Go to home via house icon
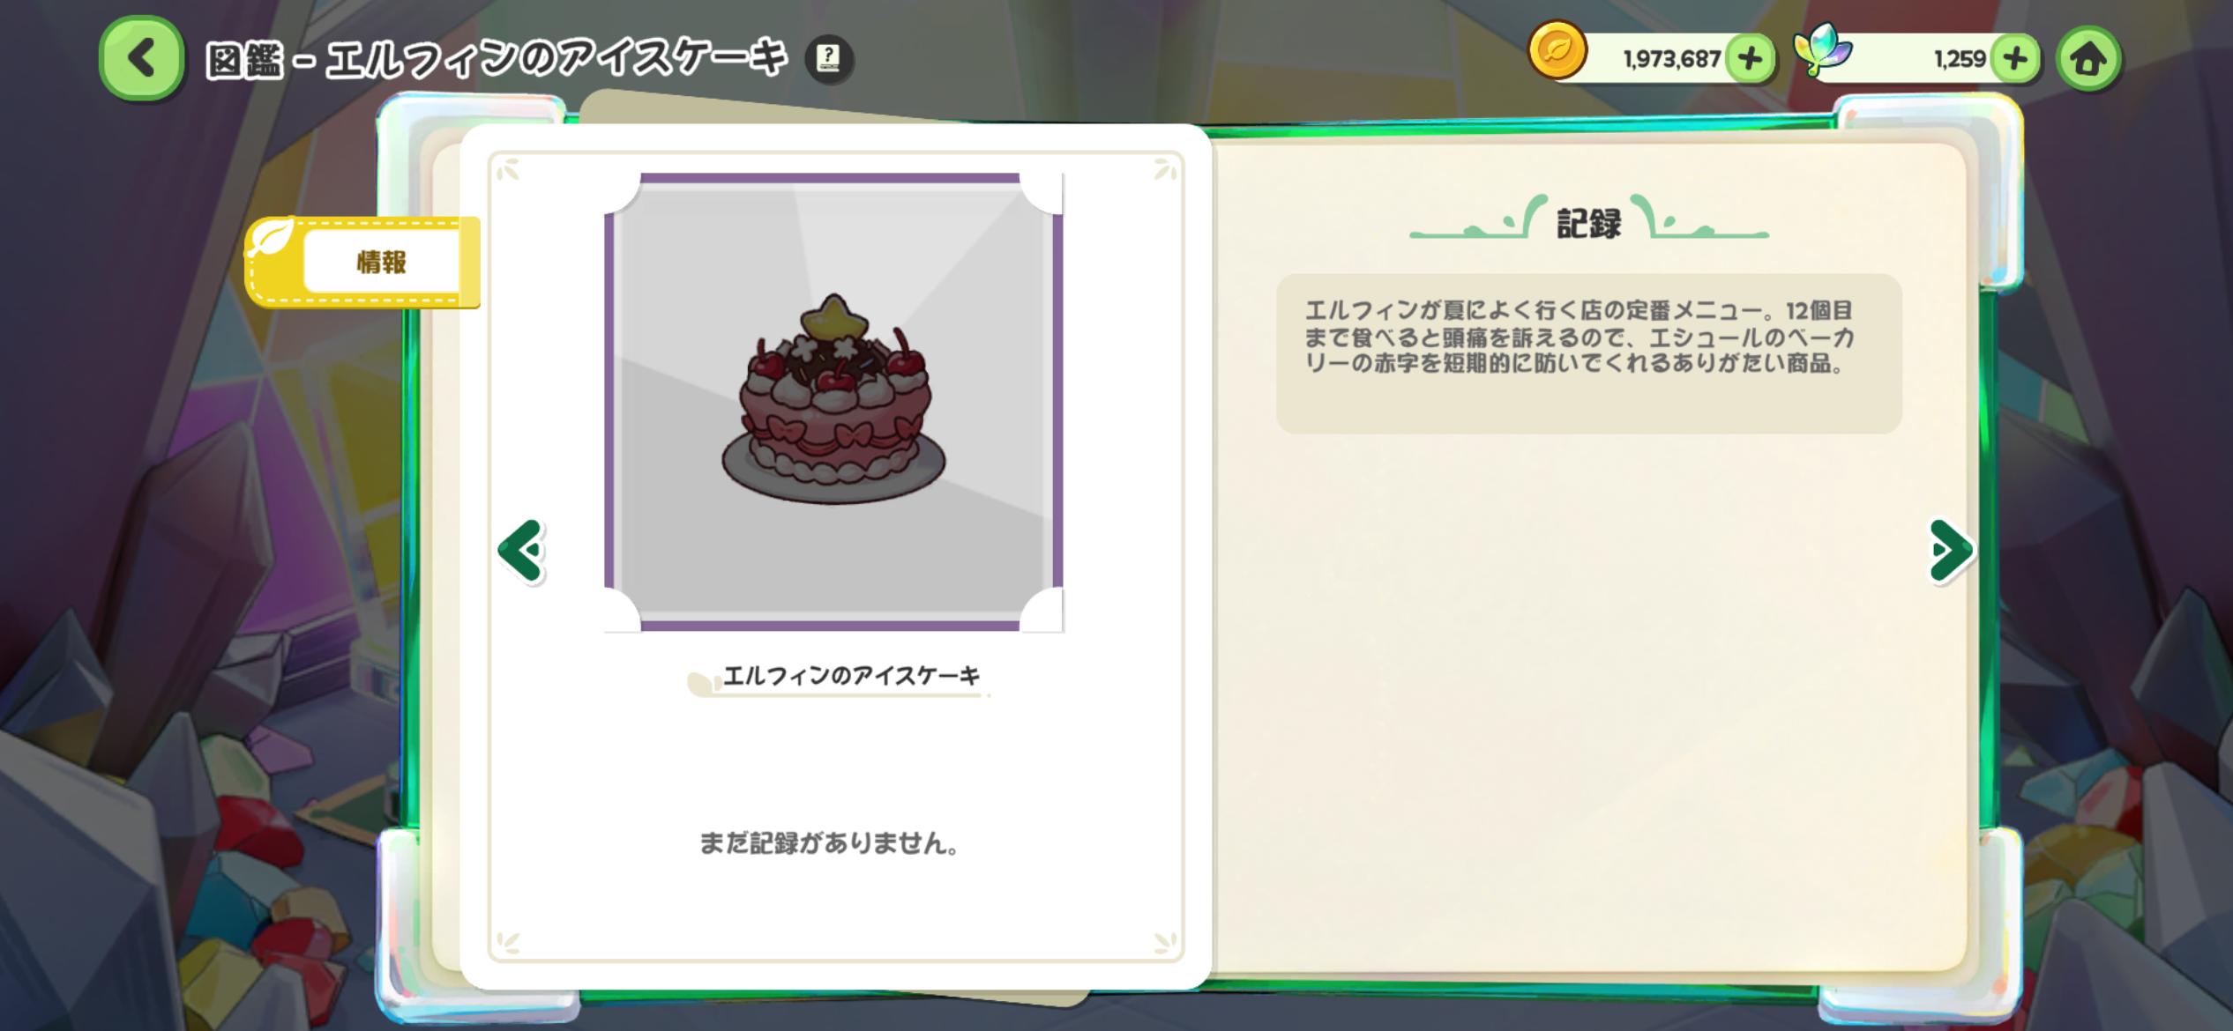Image resolution: width=2233 pixels, height=1031 pixels. tap(2088, 59)
